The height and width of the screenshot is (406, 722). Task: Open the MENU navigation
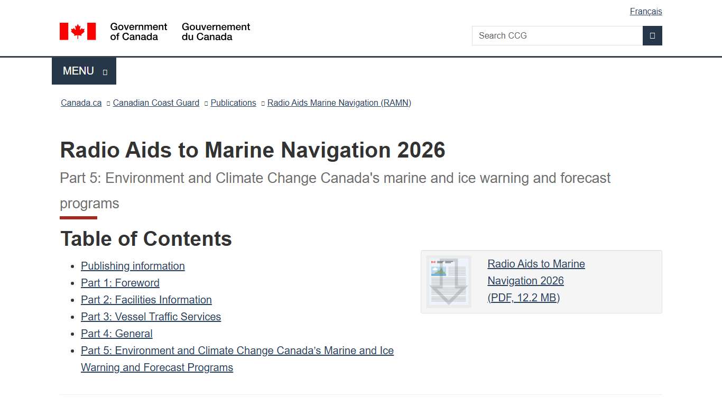(x=78, y=70)
